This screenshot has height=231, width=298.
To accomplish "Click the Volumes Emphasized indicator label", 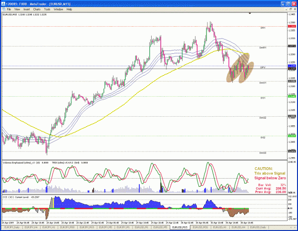I will coord(25,163).
